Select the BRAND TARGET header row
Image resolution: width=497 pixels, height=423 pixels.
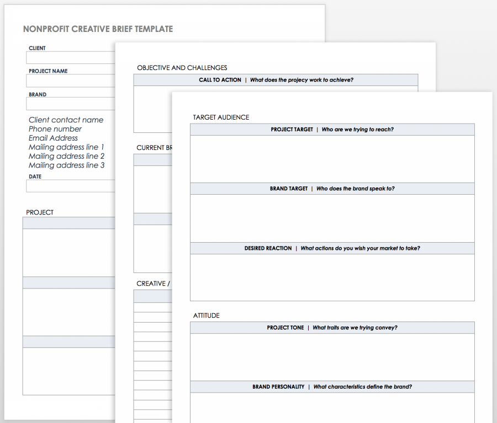[x=332, y=188]
